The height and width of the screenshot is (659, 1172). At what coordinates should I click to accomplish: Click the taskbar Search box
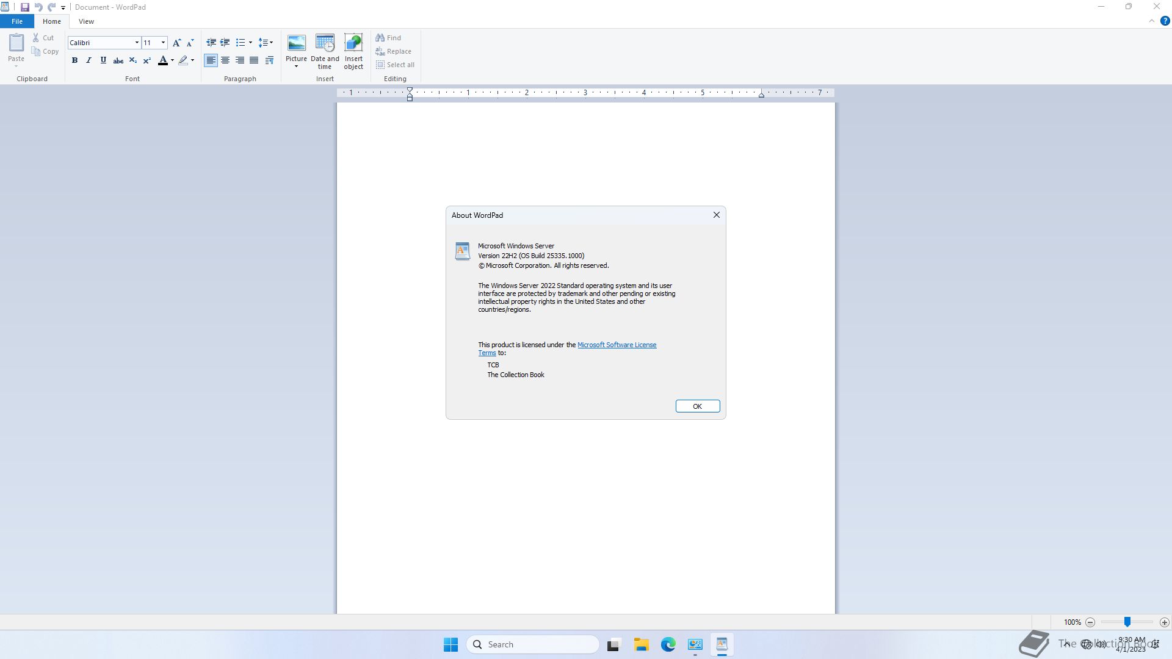tap(533, 645)
